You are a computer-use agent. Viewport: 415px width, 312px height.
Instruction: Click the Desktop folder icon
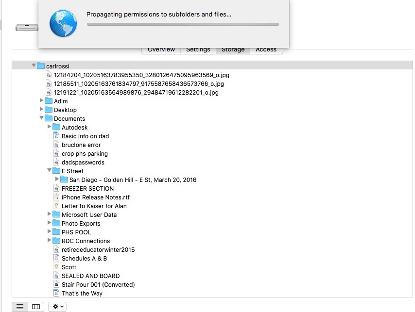(x=49, y=109)
